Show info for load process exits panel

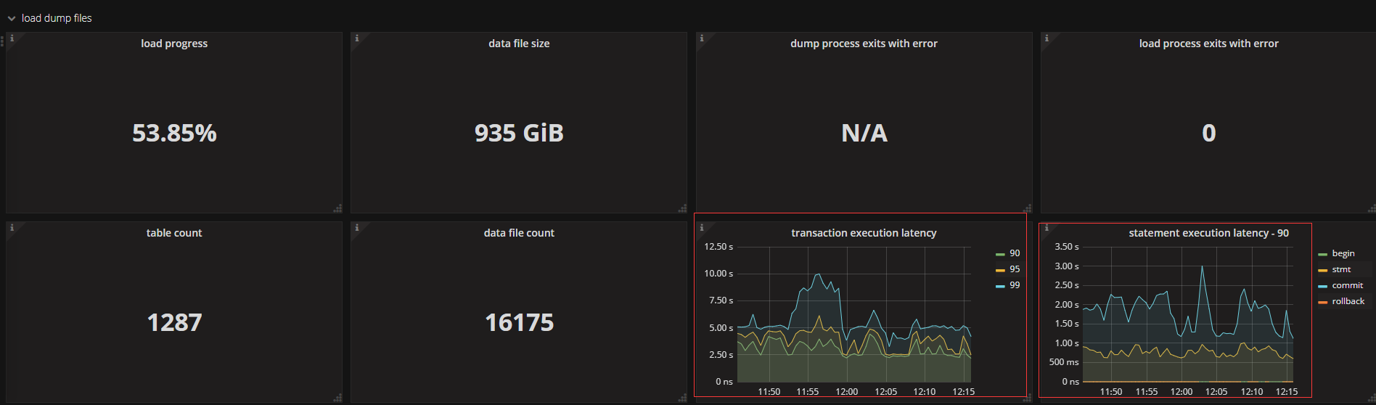coord(1046,38)
